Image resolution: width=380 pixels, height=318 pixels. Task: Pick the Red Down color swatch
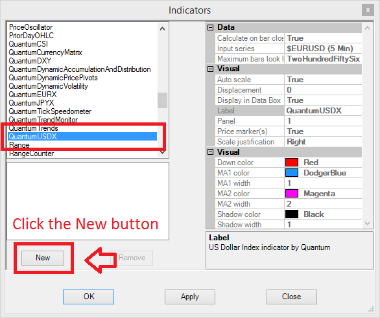tap(292, 163)
